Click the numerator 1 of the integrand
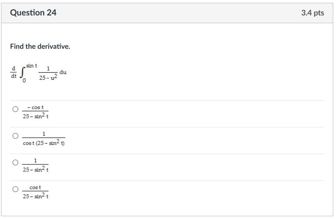This screenshot has height=219, width=336. click(x=48, y=69)
